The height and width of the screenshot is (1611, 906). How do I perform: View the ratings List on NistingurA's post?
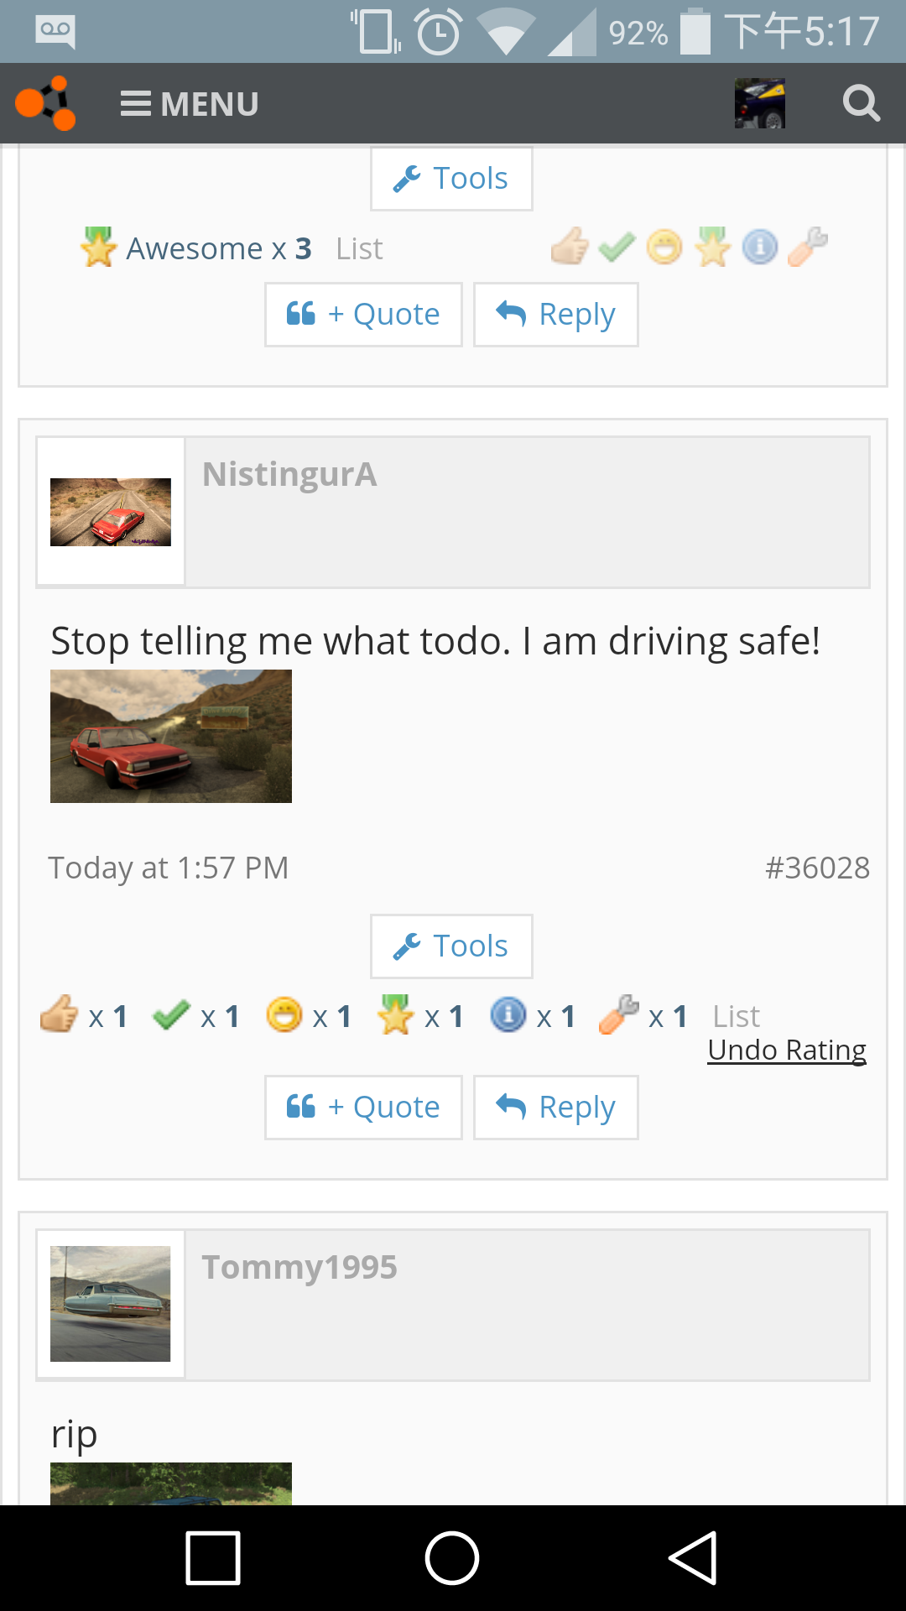click(736, 1017)
